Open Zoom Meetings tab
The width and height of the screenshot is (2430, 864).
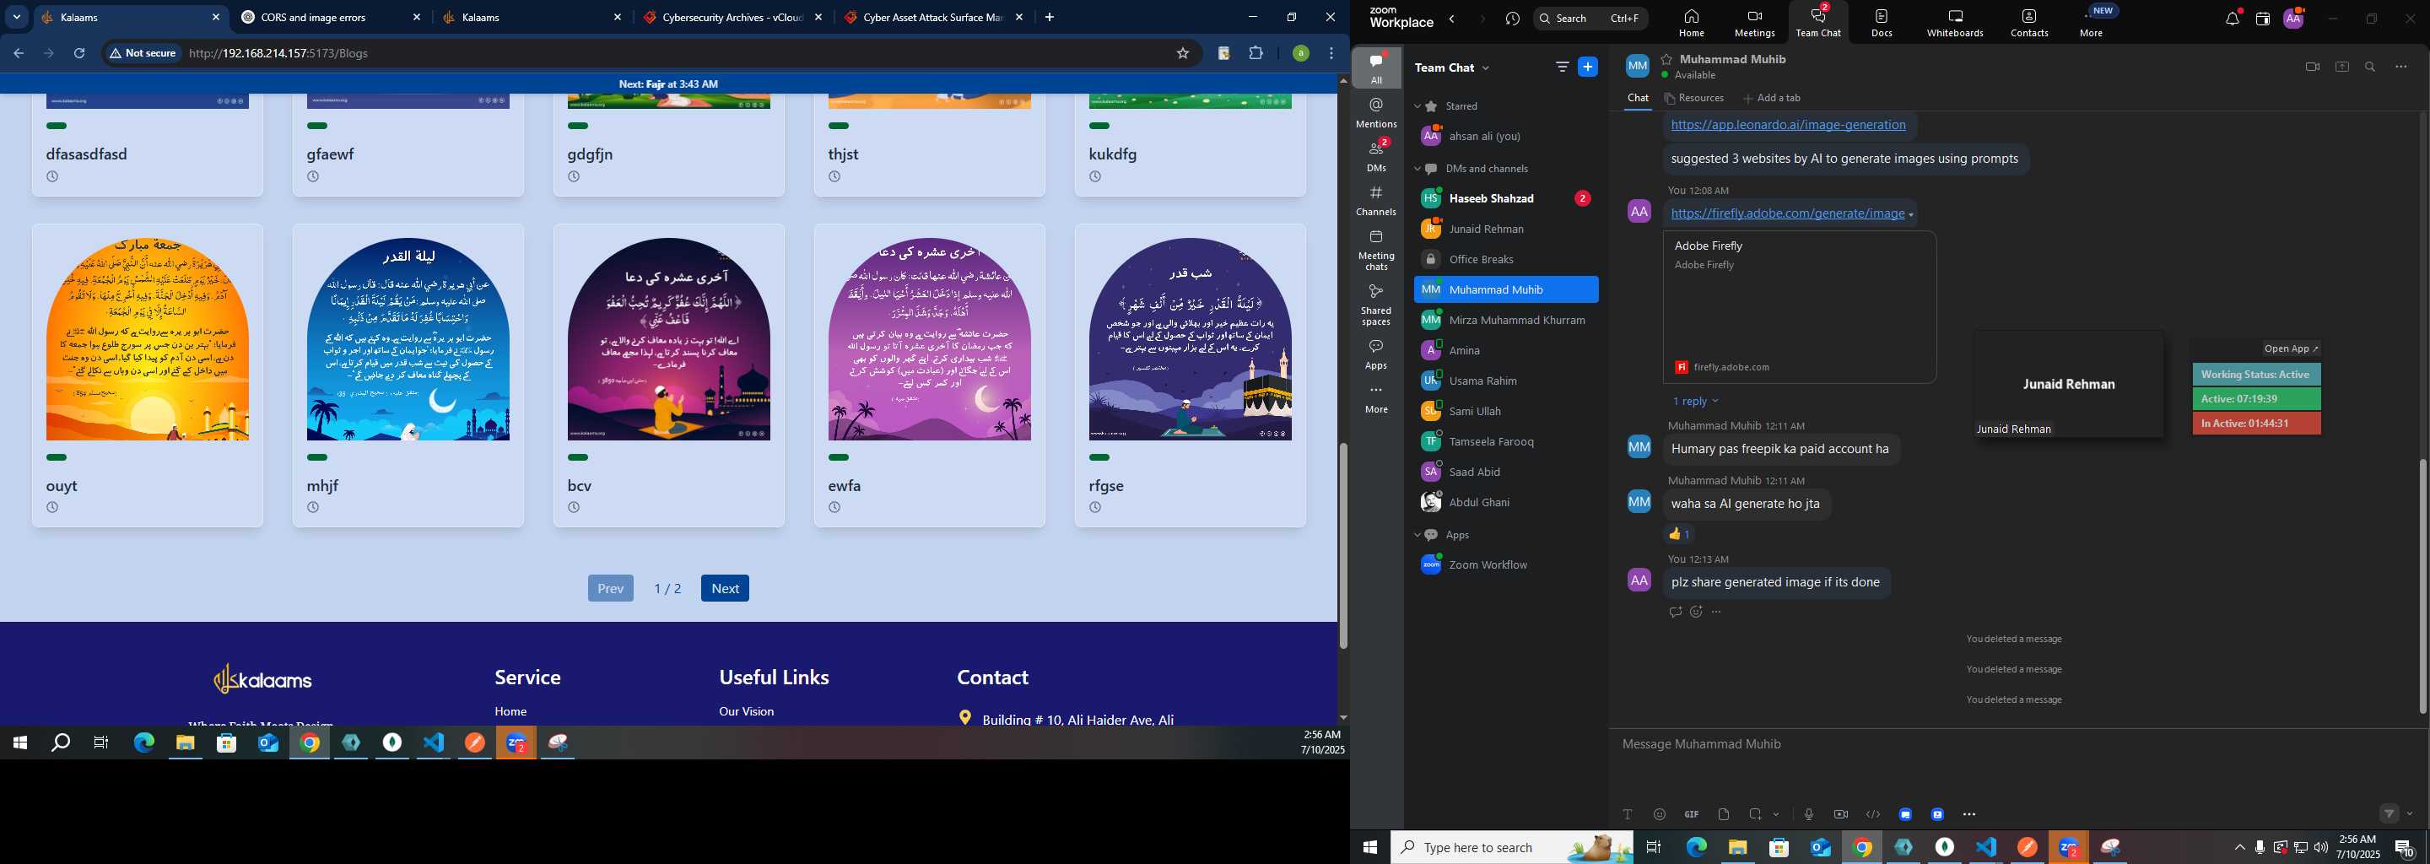click(x=1755, y=23)
